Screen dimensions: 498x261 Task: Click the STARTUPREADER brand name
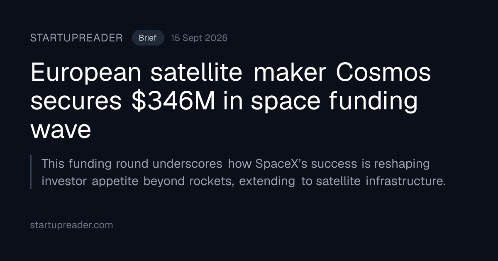coord(76,38)
